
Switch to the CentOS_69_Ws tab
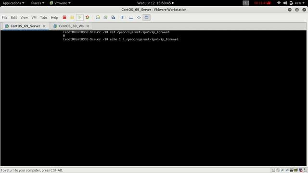(x=71, y=26)
